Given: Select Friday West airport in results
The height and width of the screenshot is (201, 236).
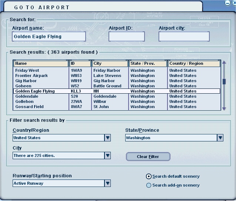Looking at the screenshot, I should coord(27,70).
